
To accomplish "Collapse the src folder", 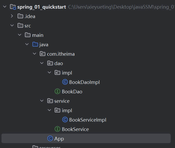I will click(x=12, y=26).
